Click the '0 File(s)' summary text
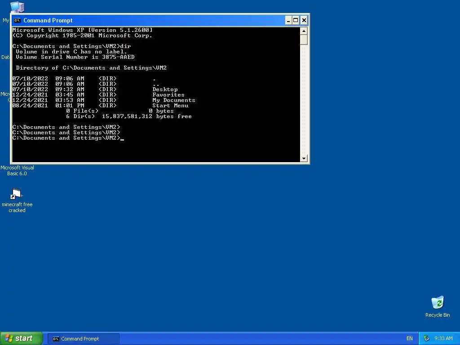Image resolution: width=460 pixels, height=345 pixels. click(x=82, y=111)
